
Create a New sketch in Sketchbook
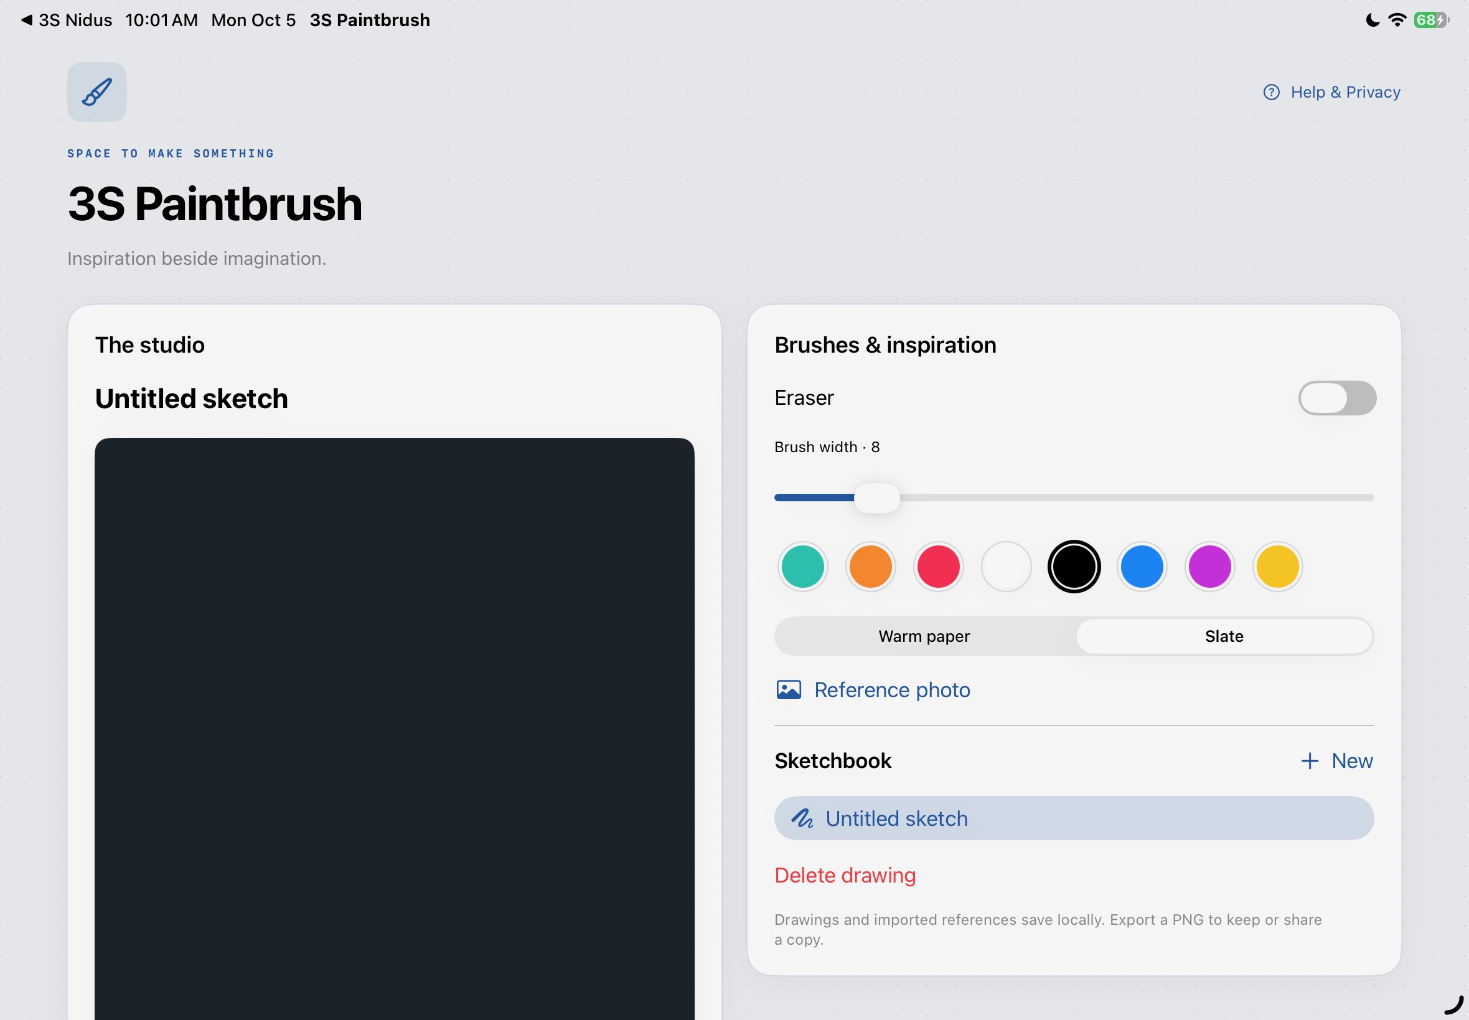click(x=1336, y=761)
